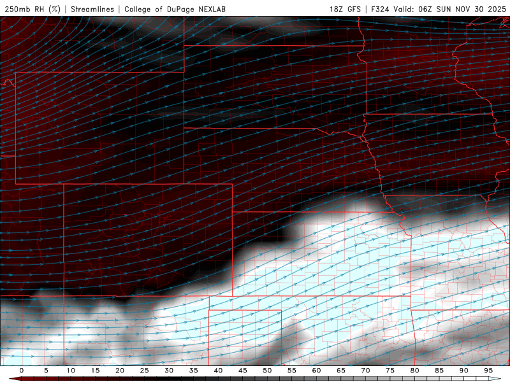Click the "30" value on color scale
This screenshot has width=510, height=382.
point(169,371)
